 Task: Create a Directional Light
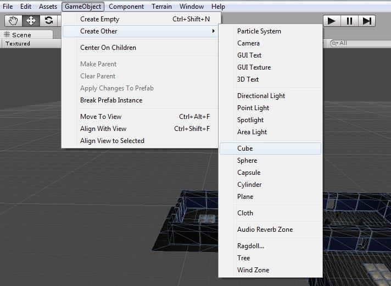tap(271, 96)
